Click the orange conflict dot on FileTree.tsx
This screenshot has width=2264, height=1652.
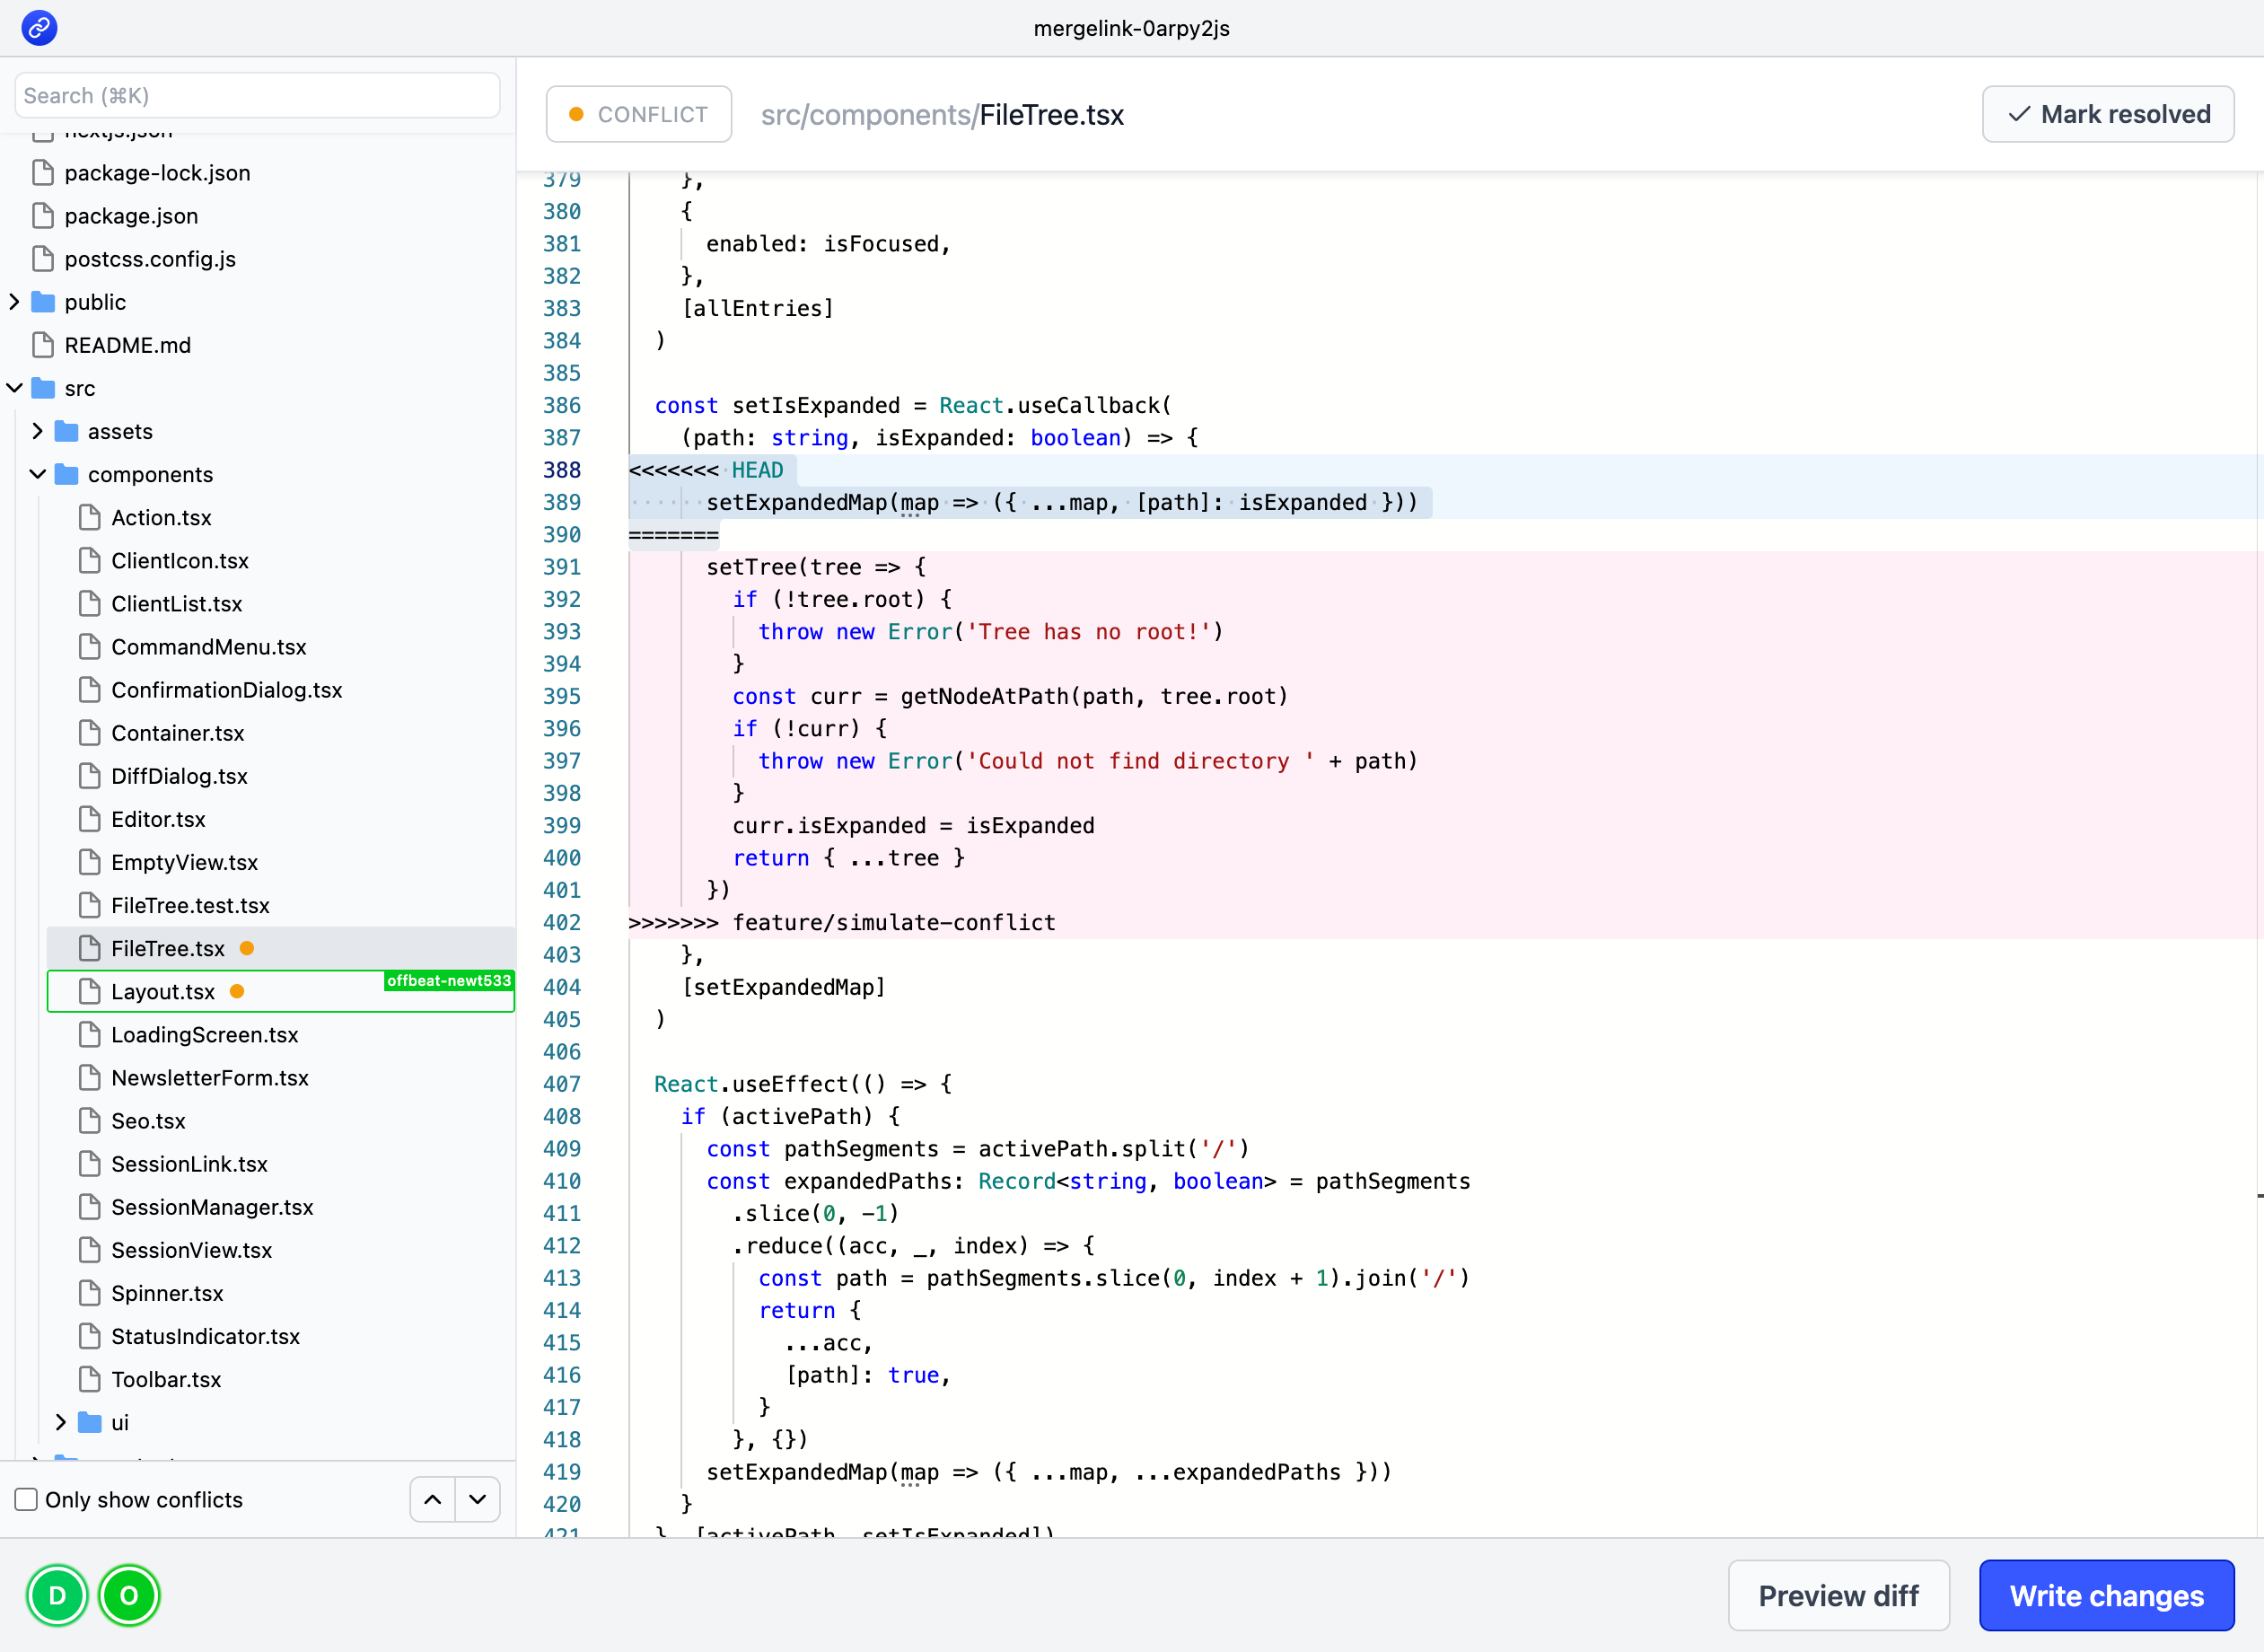point(247,948)
